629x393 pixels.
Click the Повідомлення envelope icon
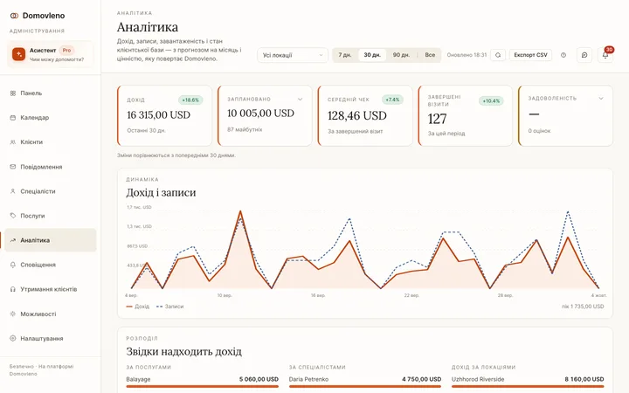click(x=13, y=167)
